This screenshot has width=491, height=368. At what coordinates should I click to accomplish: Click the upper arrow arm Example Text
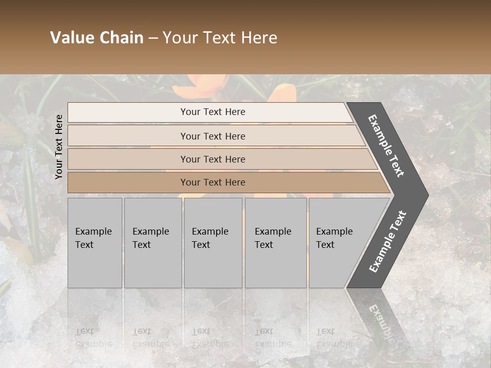(x=386, y=146)
